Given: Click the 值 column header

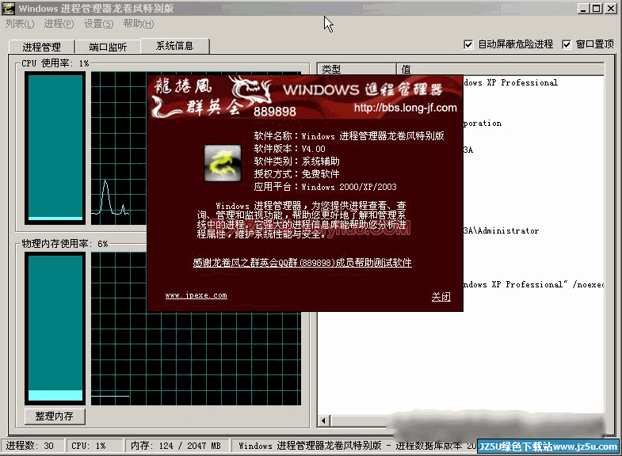Looking at the screenshot, I should pos(500,70).
